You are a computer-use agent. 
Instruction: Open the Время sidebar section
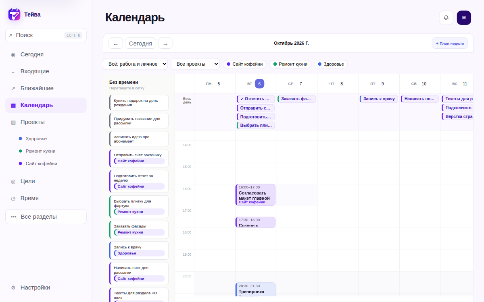tap(46, 199)
